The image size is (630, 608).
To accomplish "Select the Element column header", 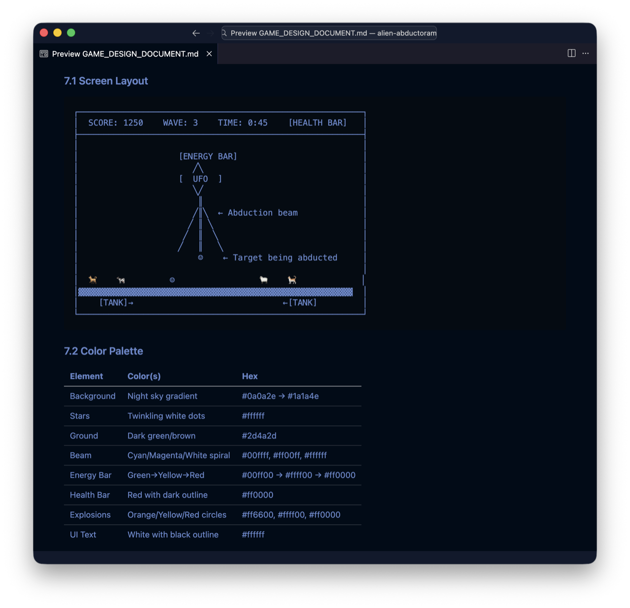I will point(86,376).
